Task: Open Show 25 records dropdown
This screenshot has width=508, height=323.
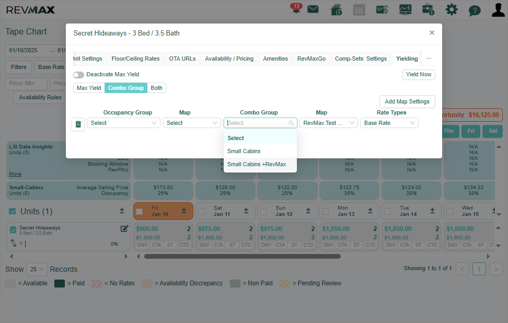Action: point(37,269)
